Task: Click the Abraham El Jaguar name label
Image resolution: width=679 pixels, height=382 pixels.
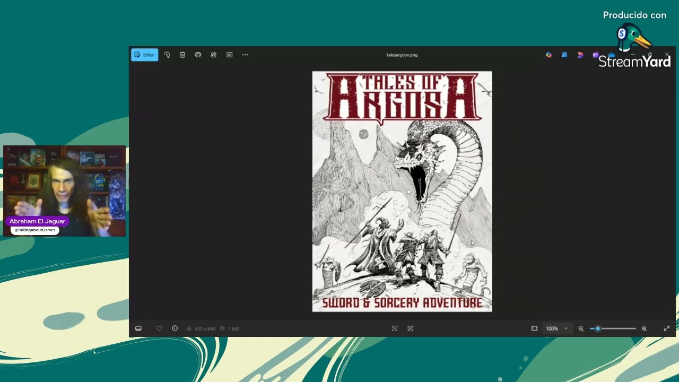Action: tap(37, 221)
